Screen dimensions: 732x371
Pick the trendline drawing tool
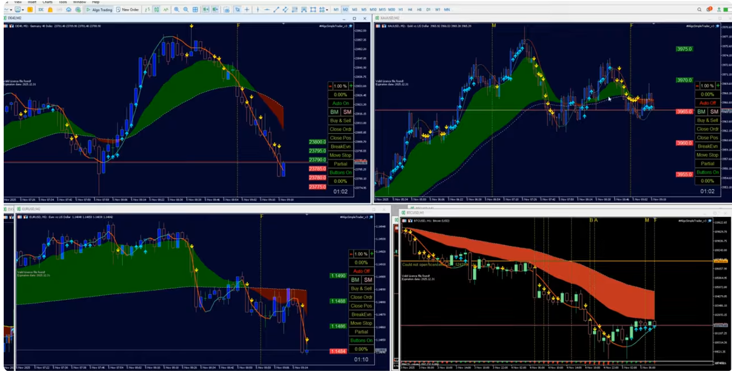coord(276,9)
